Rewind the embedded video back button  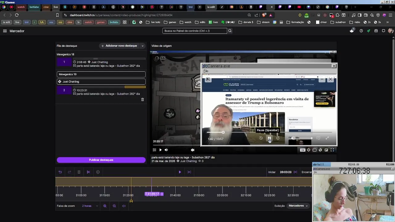click(261, 138)
